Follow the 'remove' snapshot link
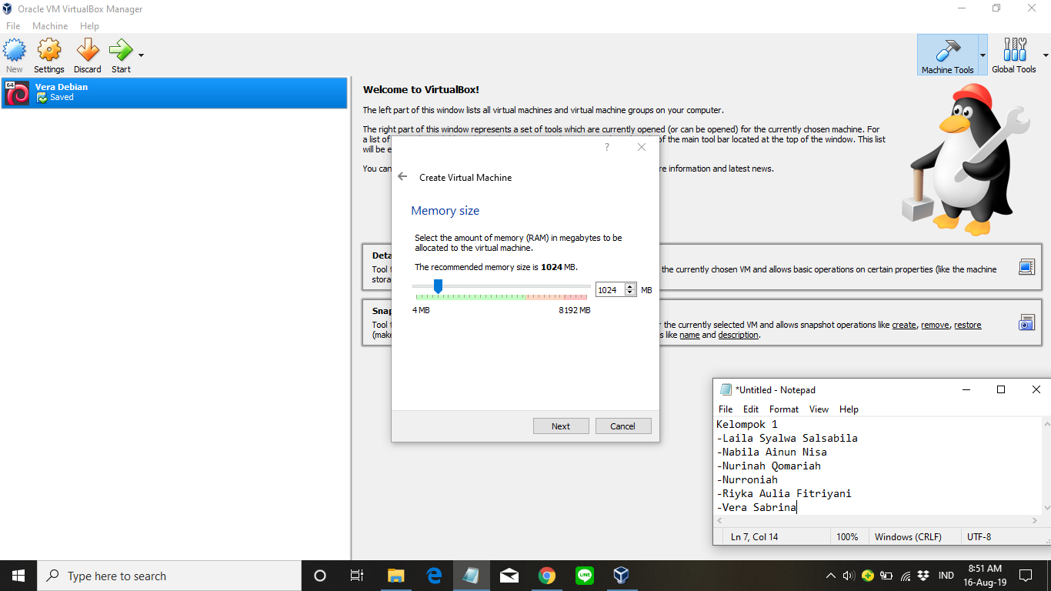1051x591 pixels. [935, 325]
